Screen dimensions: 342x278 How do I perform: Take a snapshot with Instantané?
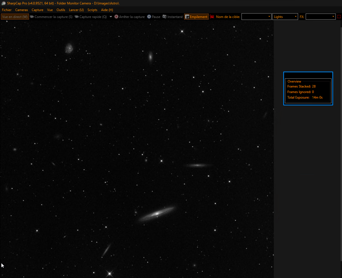[x=173, y=17]
